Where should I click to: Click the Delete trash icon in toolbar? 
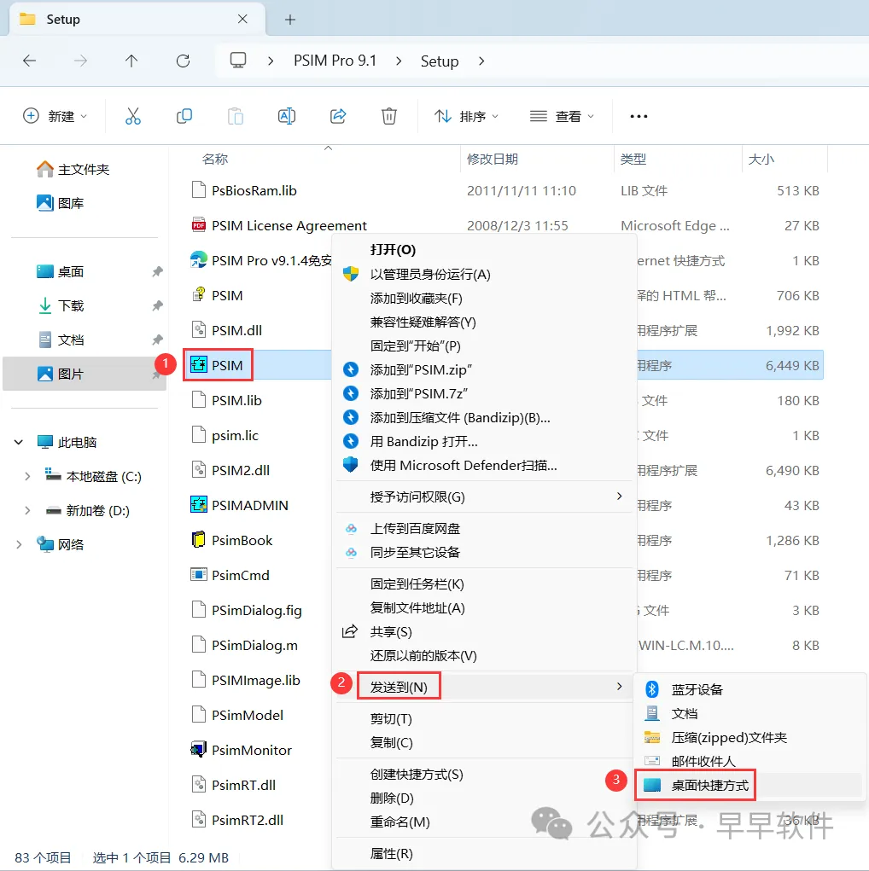389,116
